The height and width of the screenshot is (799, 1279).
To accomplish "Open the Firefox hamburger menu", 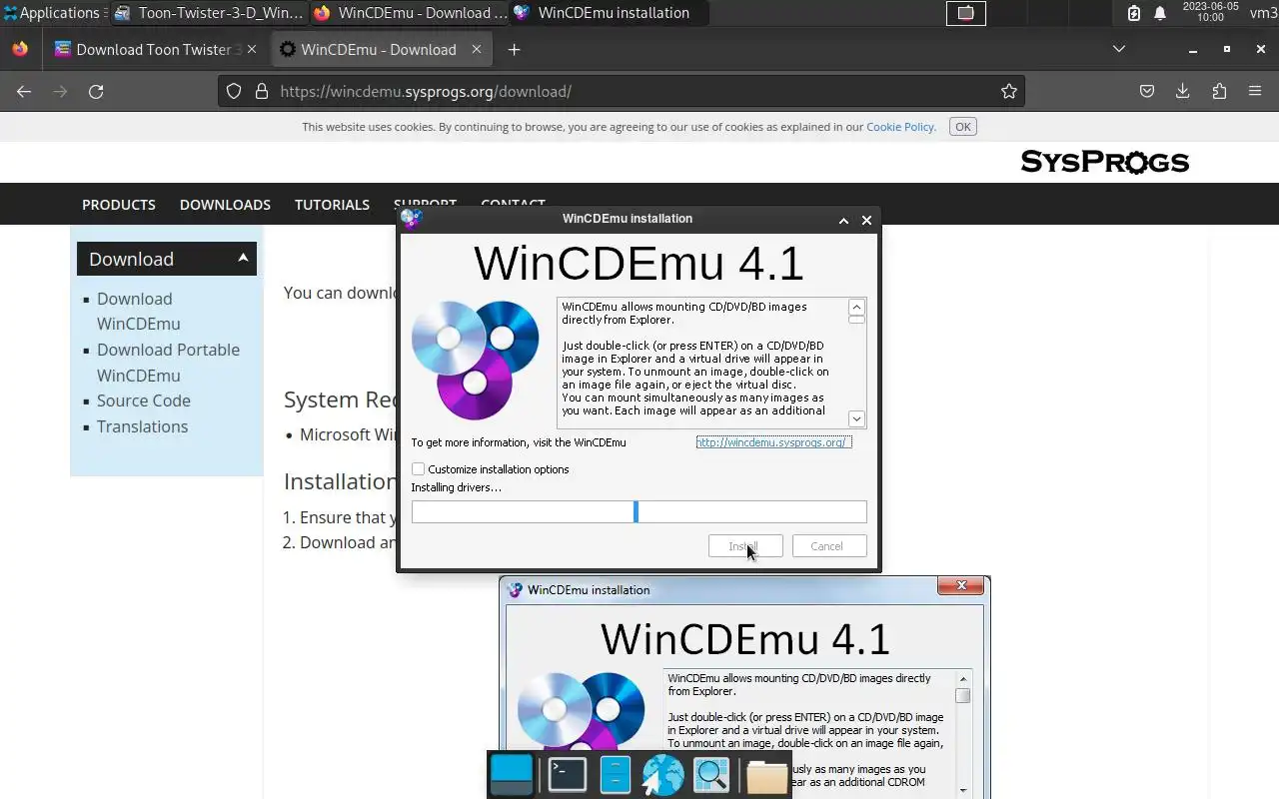I will [x=1255, y=91].
